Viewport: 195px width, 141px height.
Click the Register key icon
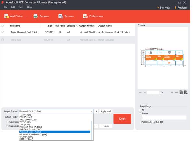(175, 7)
